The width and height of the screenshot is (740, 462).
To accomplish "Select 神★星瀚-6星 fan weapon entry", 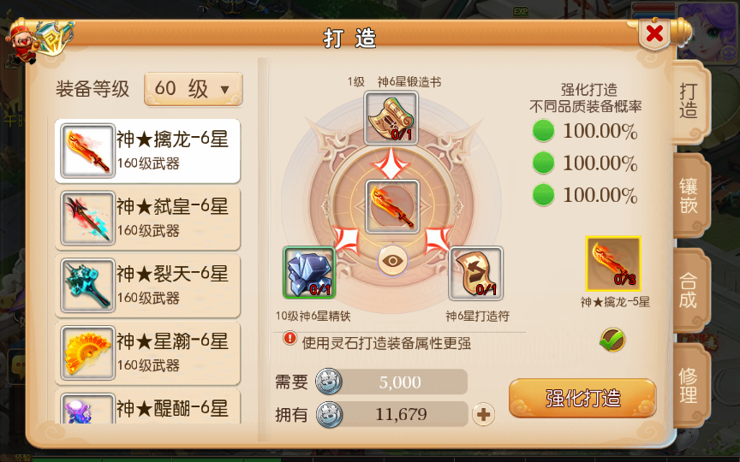I will [x=147, y=353].
